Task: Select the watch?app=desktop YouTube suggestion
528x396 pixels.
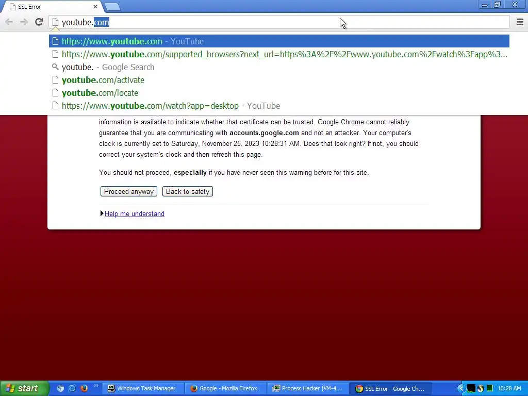Action: 279,105
